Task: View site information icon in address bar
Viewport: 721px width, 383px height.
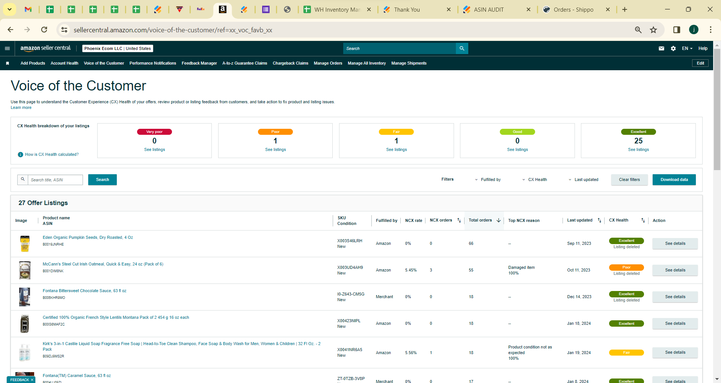Action: click(x=65, y=30)
